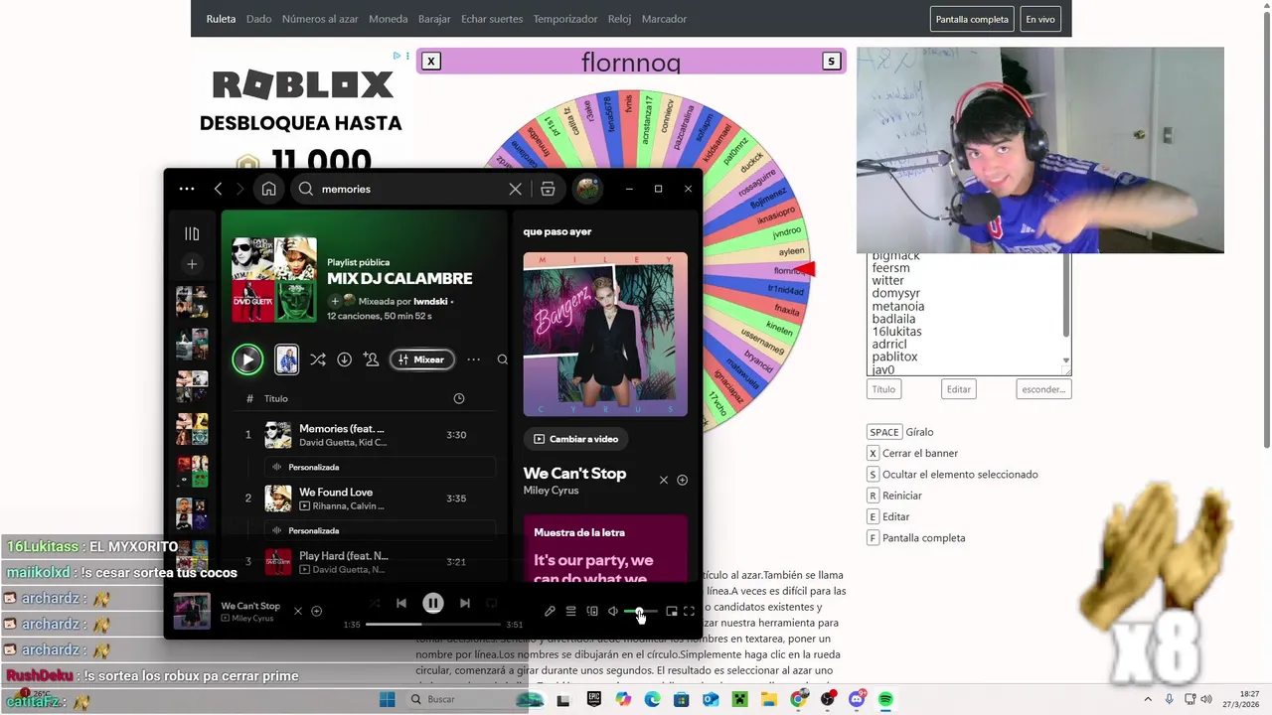Image resolution: width=1272 pixels, height=715 pixels.
Task: Open the Marcador tab
Action: (x=664, y=19)
